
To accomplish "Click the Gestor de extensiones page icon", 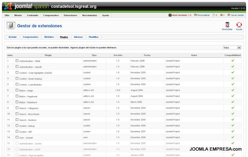I will click(11, 25).
